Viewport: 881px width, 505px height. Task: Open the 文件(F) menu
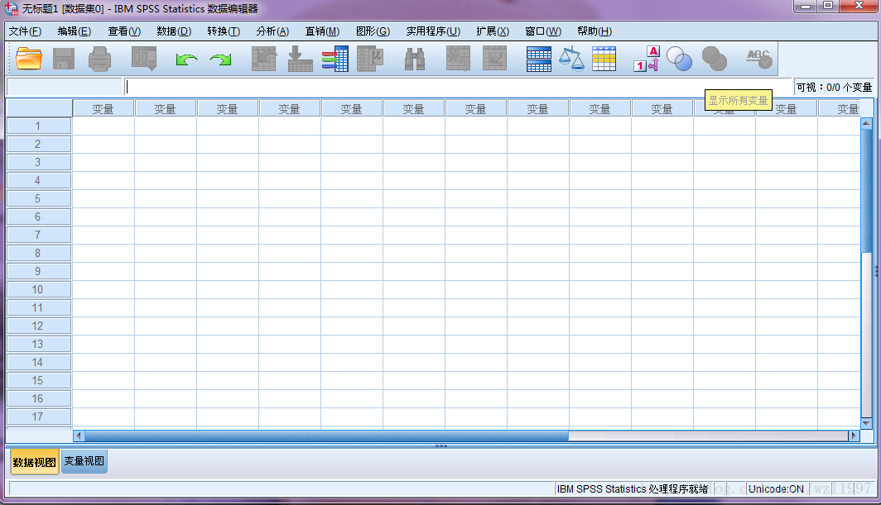26,31
